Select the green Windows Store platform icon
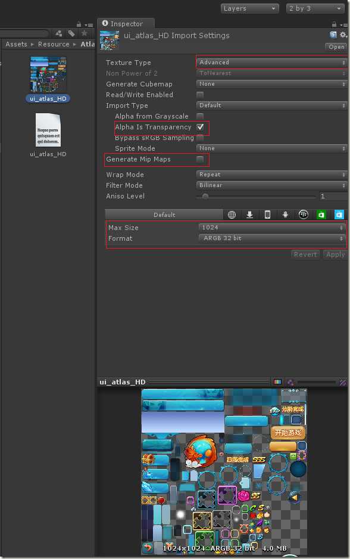 pyautogui.click(x=321, y=215)
